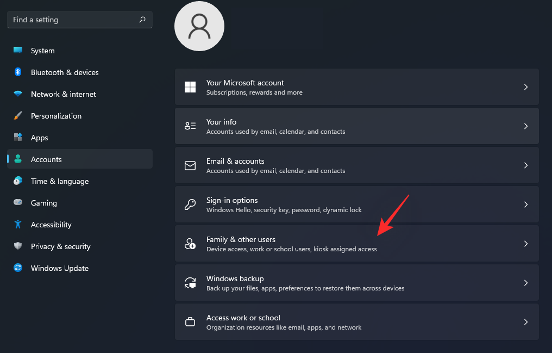This screenshot has width=552, height=353.
Task: Click the envelope icon for Email & accounts
Action: (190, 165)
